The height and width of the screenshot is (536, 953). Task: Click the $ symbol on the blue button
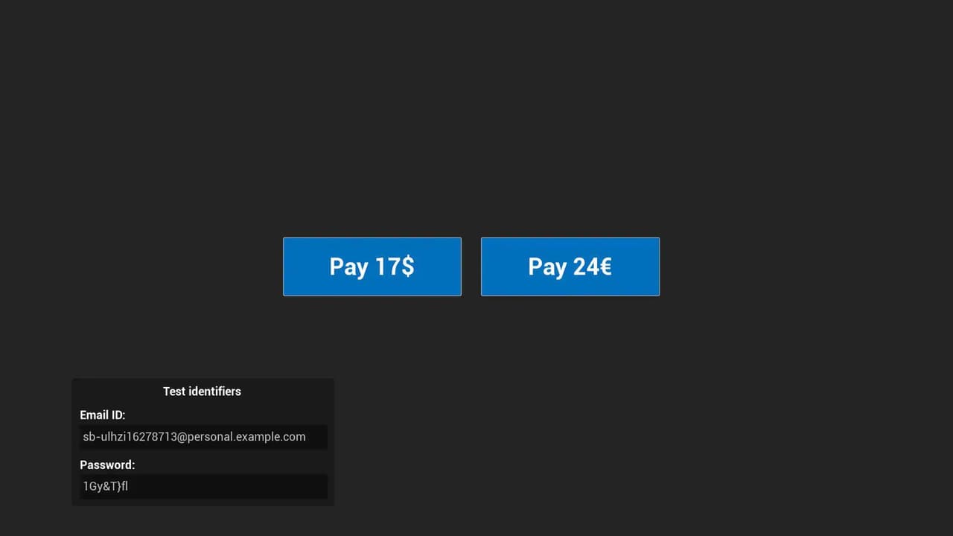[x=408, y=267]
